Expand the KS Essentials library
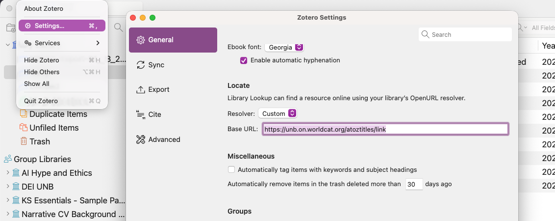 [7, 200]
